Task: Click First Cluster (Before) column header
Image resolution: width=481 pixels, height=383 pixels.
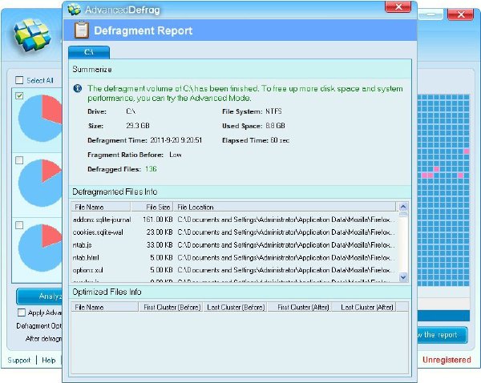Action: [x=172, y=307]
